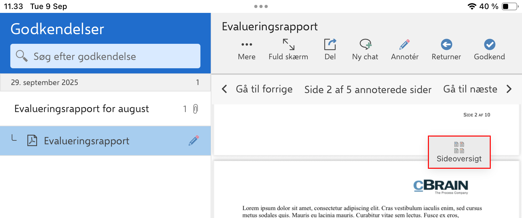Tap the cBrain logo in document
522x218 pixels.
[x=441, y=187]
